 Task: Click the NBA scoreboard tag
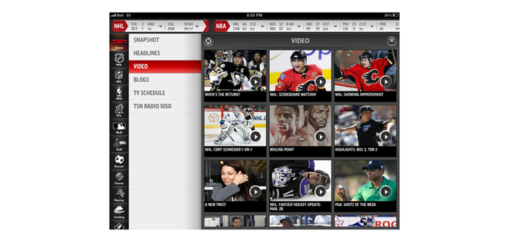(221, 26)
